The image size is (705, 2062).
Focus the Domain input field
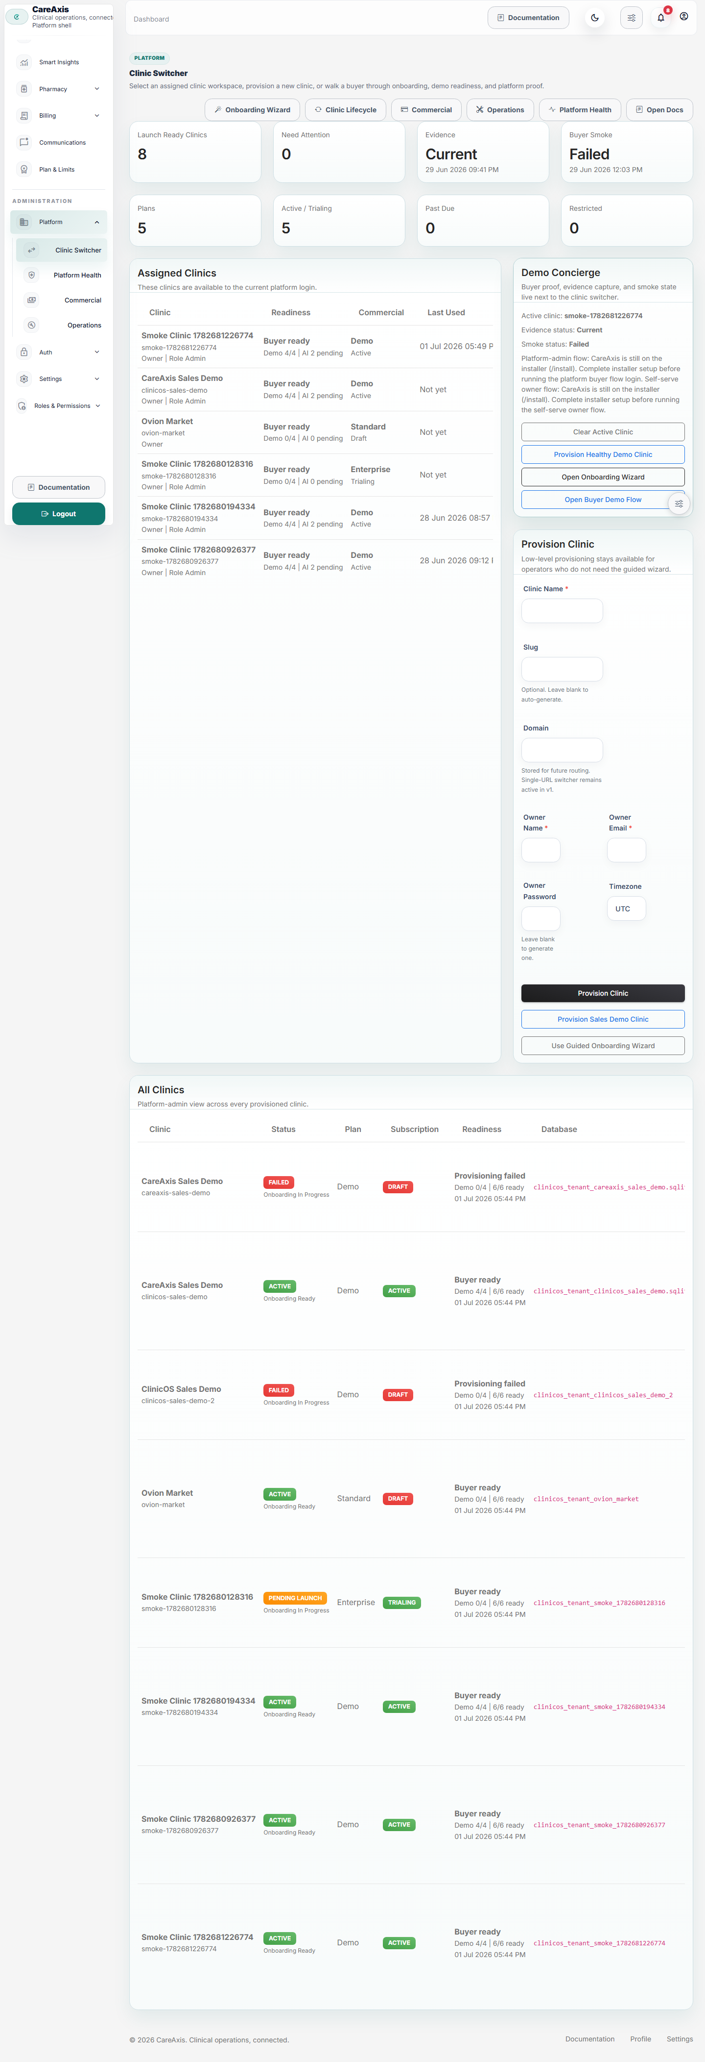coord(562,750)
